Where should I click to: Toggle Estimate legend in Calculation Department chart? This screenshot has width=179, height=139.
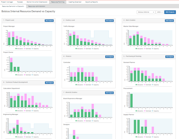[x=27, y=111]
